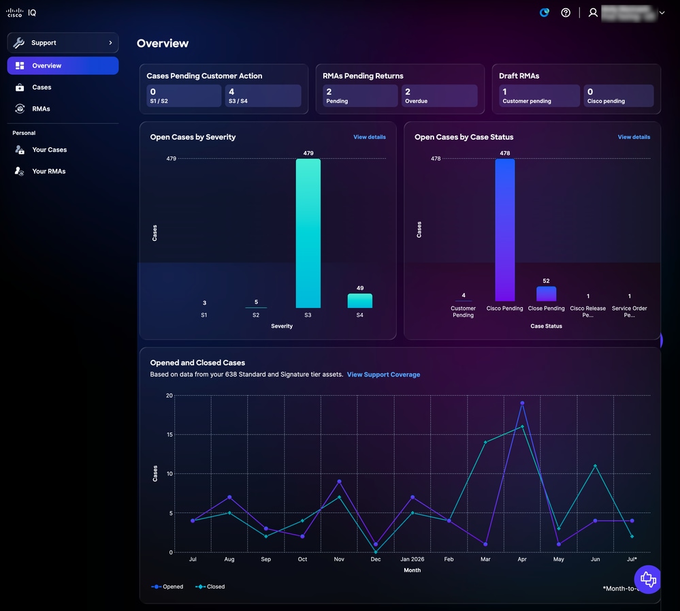This screenshot has height=611, width=680.
Task: Toggle the Opened series in legend
Action: (x=167, y=586)
